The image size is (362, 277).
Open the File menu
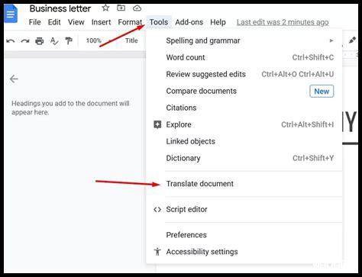[x=34, y=22]
